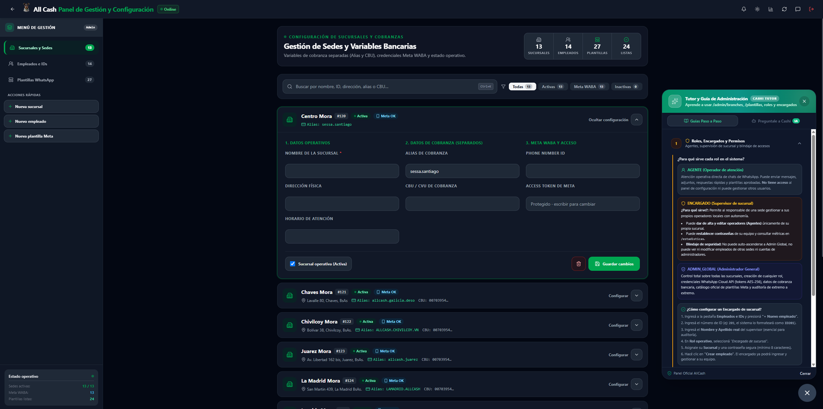Click the All Cash avatar logo
The image size is (823, 409).
pyautogui.click(x=26, y=8)
